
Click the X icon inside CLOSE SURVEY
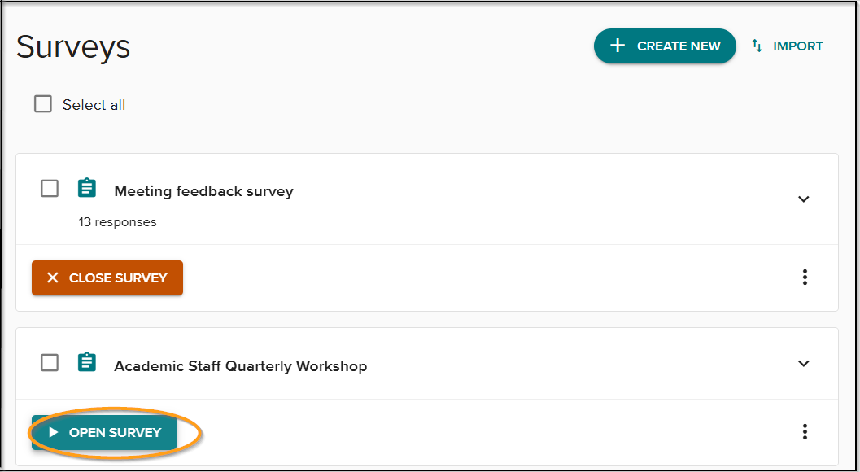53,278
